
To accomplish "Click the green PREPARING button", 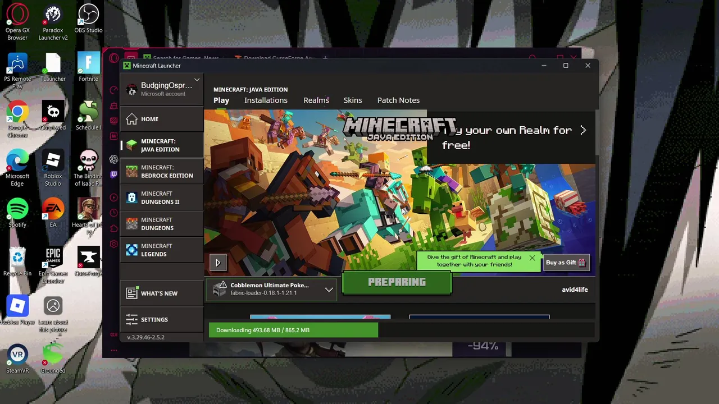I will (x=397, y=282).
